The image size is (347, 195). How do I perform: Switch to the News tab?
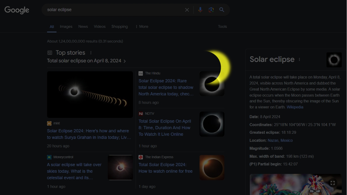click(x=83, y=26)
